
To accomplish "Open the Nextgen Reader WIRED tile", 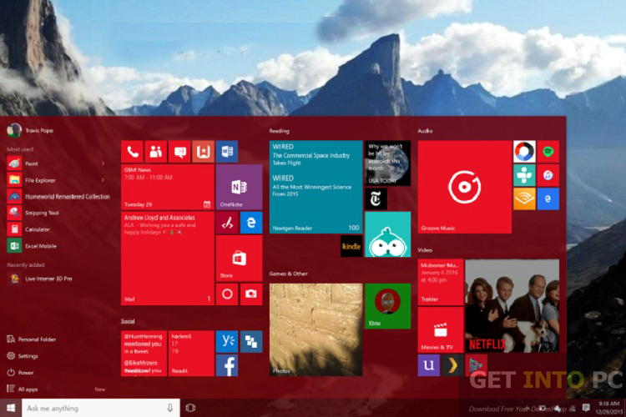I will pyautogui.click(x=316, y=187).
